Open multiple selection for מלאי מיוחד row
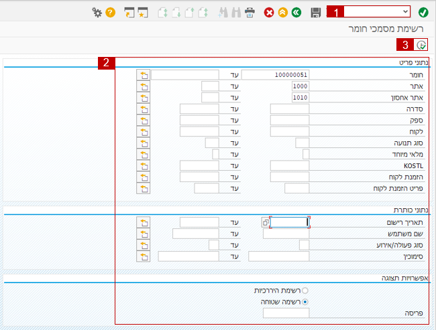 click(143, 155)
